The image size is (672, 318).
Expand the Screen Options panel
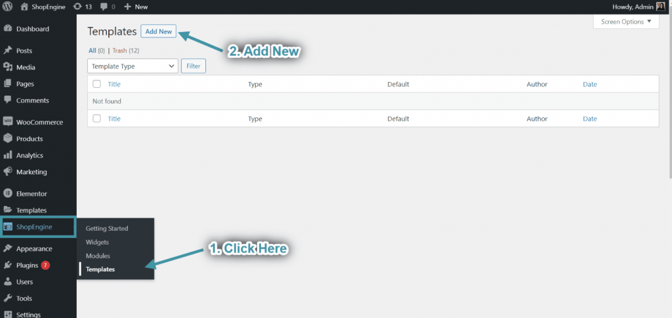(x=626, y=22)
